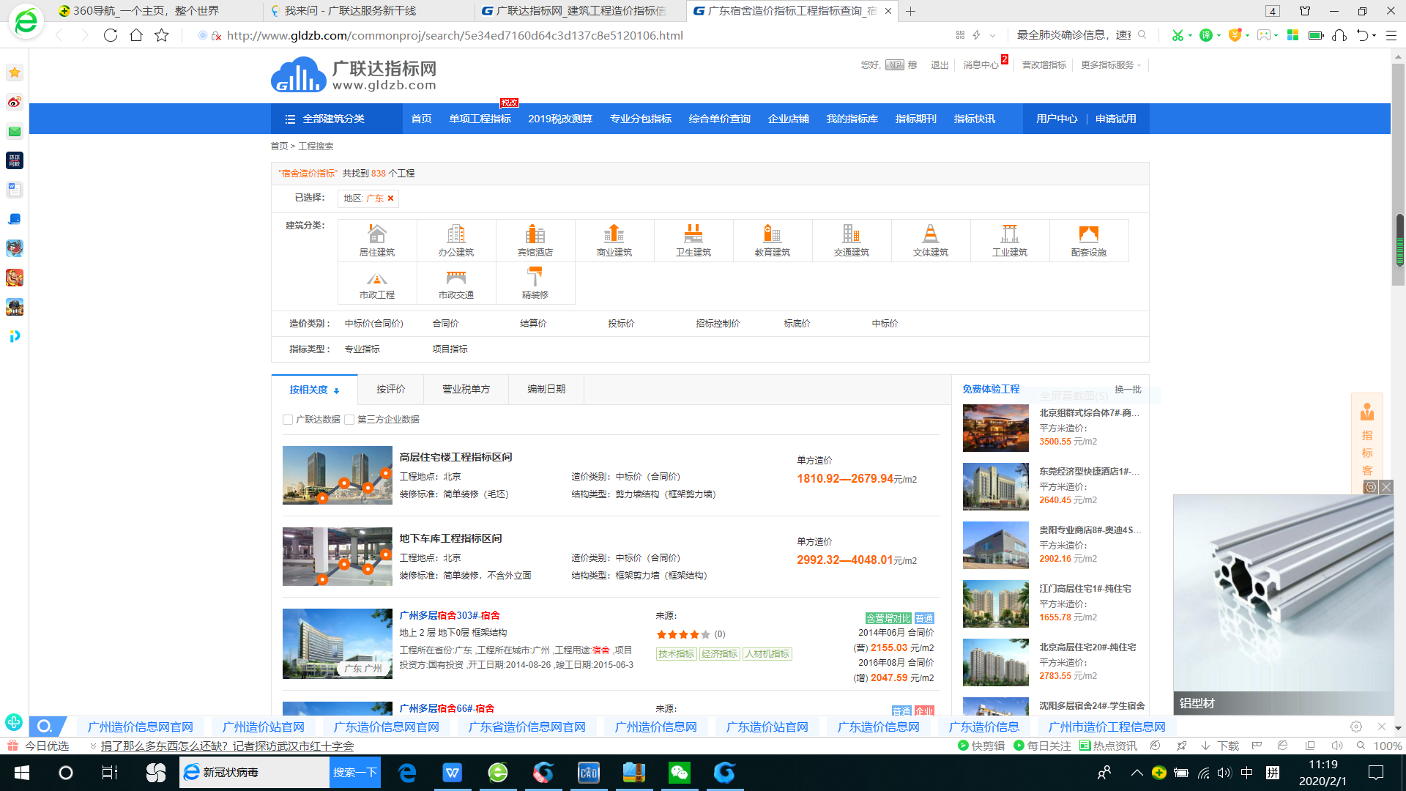Screen dimensions: 1406x791
Task: Expand the 更多指标服务 dropdown
Action: click(1111, 65)
